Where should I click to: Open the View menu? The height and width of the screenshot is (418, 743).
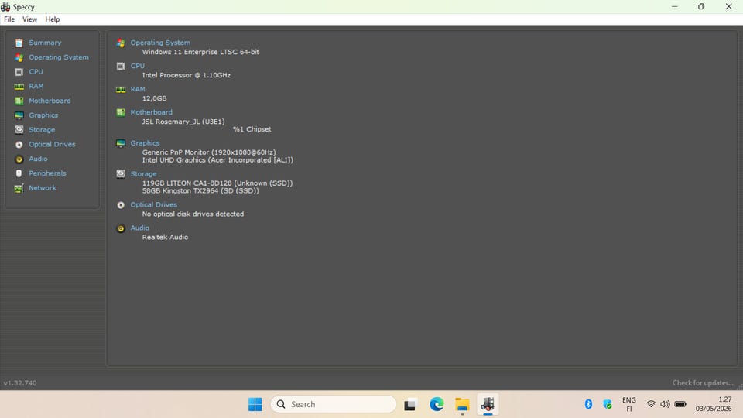pyautogui.click(x=29, y=19)
